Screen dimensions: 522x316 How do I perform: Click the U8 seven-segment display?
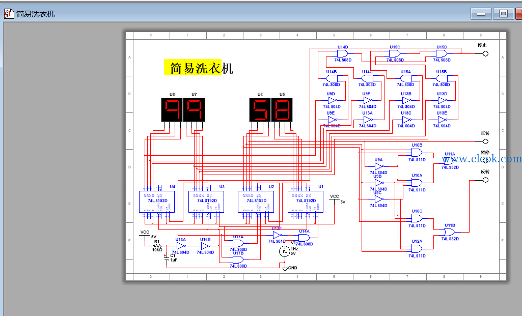coord(172,110)
